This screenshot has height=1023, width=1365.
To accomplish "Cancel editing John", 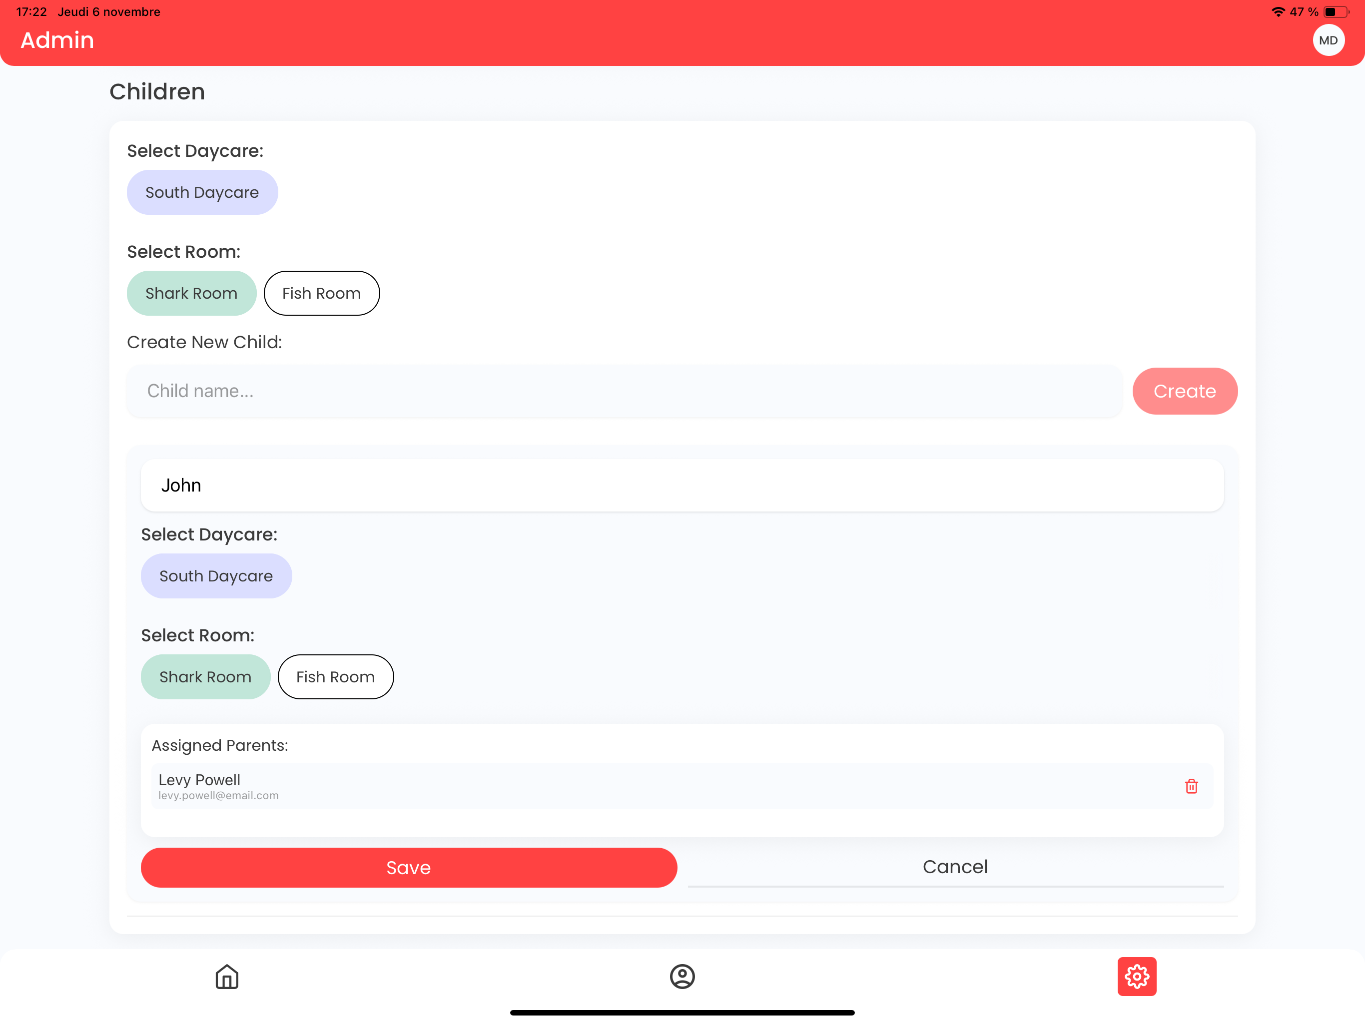I will click(x=955, y=867).
